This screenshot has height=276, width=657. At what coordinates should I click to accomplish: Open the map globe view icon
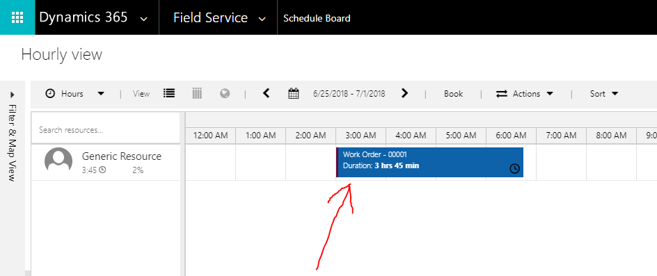(x=225, y=93)
